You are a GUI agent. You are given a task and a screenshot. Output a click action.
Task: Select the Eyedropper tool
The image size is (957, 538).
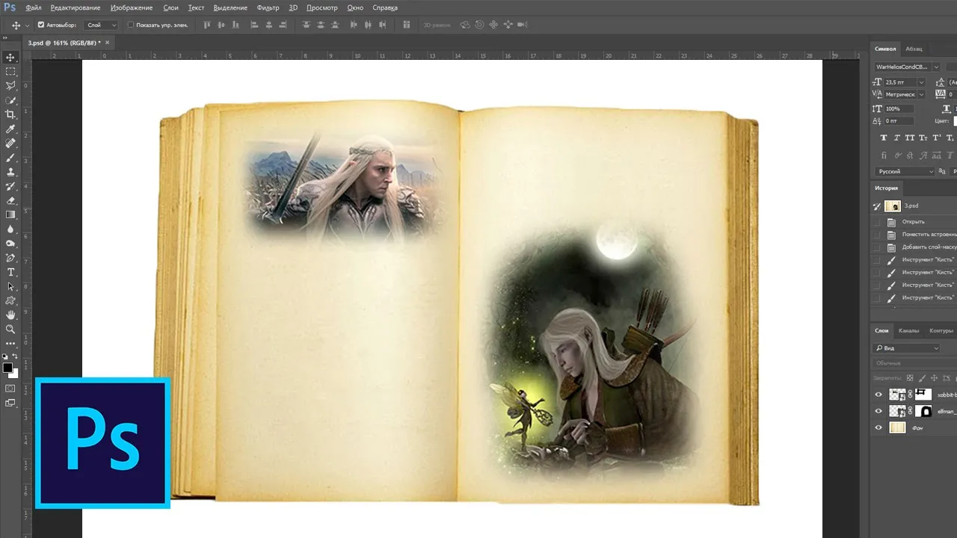pos(10,129)
